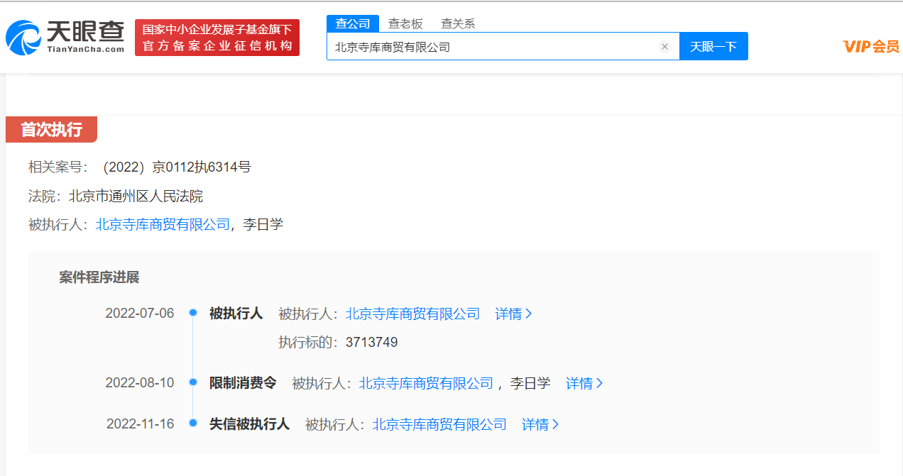Select the 首次执行 section label
This screenshot has height=476, width=903.
point(51,130)
